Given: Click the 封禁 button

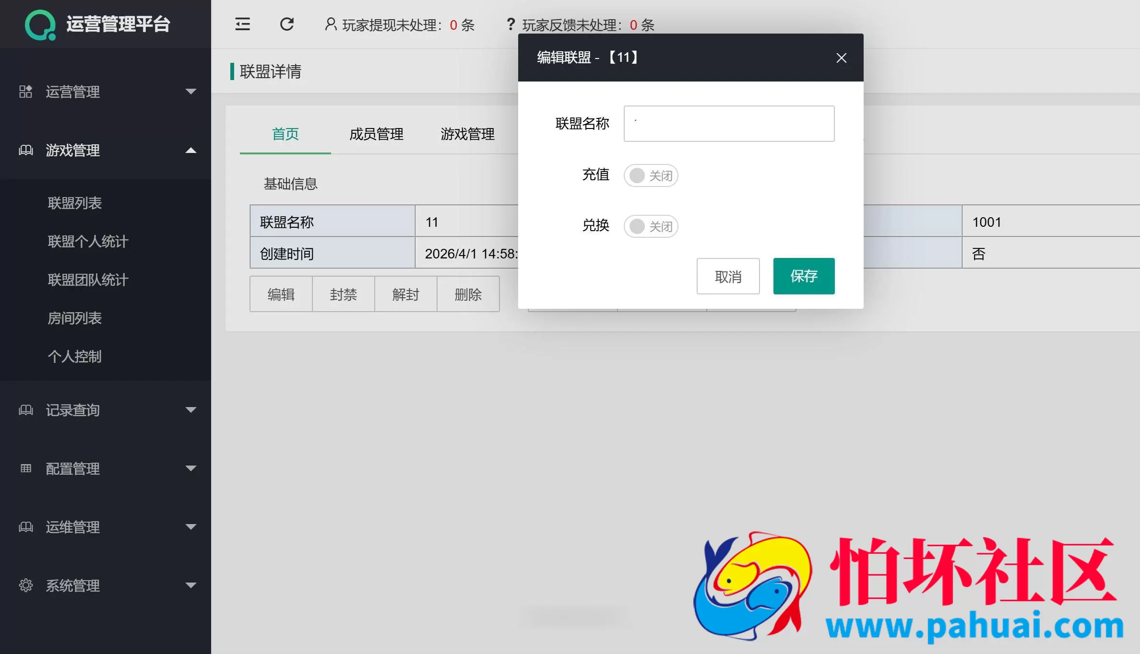Looking at the screenshot, I should click(x=344, y=294).
